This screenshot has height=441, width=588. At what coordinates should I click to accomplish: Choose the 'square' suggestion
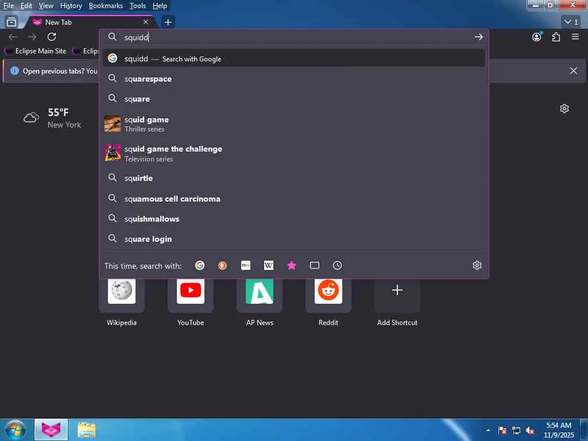point(294,99)
